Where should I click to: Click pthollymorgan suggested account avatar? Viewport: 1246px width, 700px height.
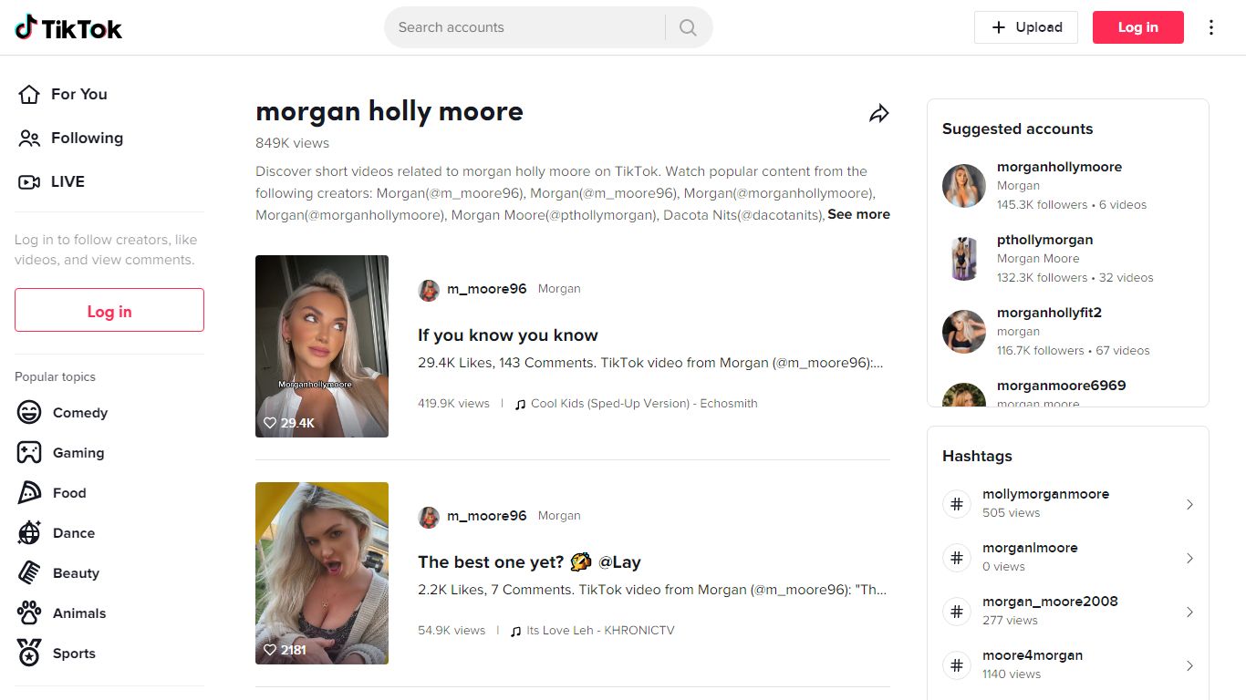(x=964, y=259)
